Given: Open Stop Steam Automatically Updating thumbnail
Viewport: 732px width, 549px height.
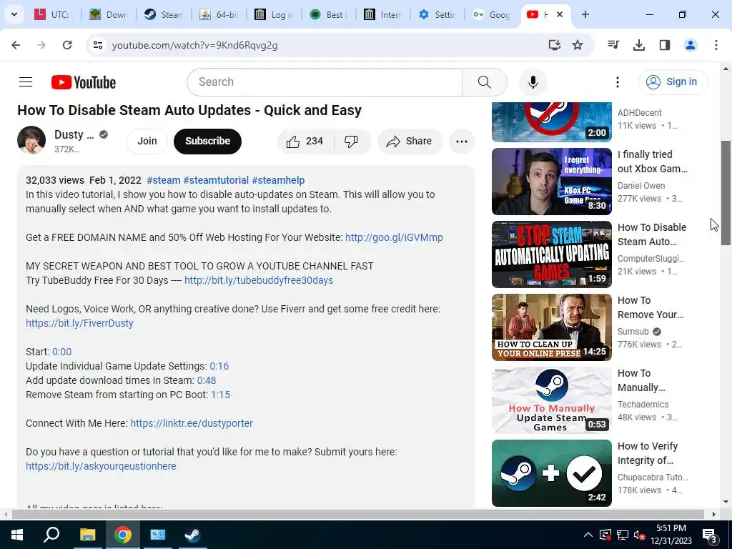Looking at the screenshot, I should coord(551,254).
